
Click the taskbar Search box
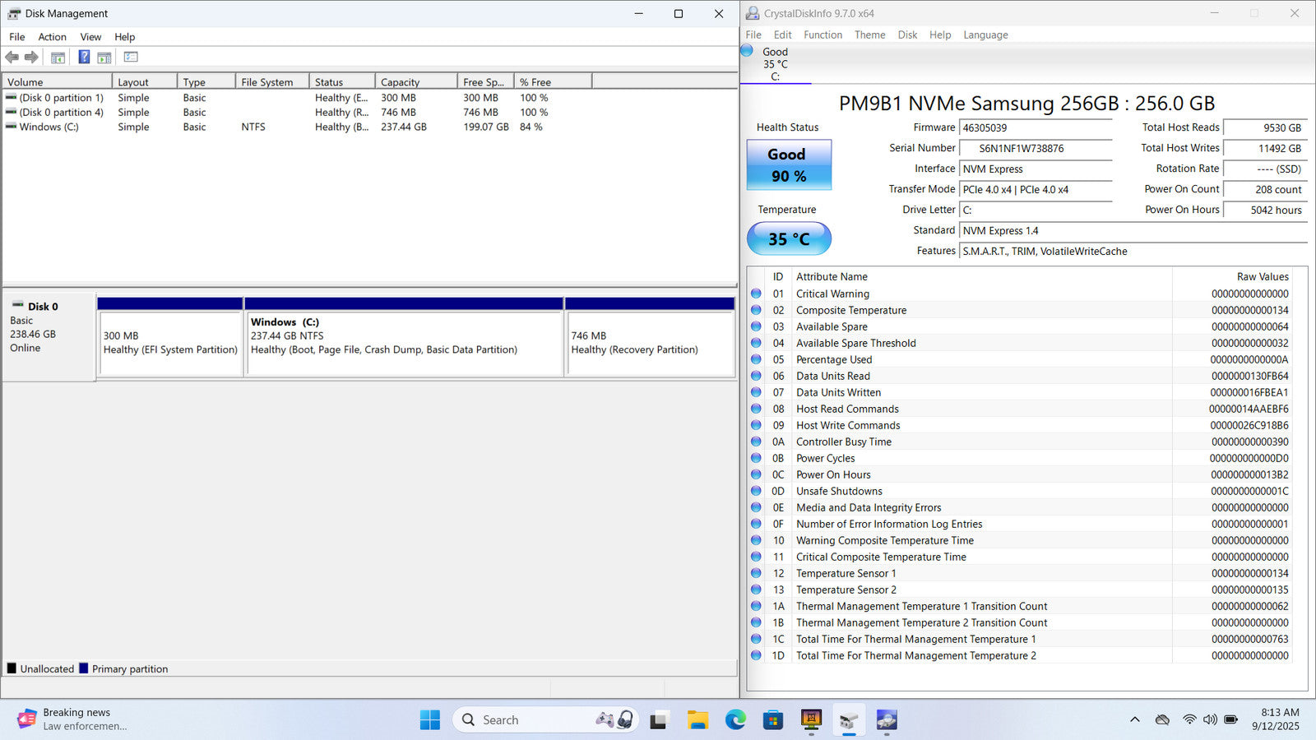click(526, 720)
